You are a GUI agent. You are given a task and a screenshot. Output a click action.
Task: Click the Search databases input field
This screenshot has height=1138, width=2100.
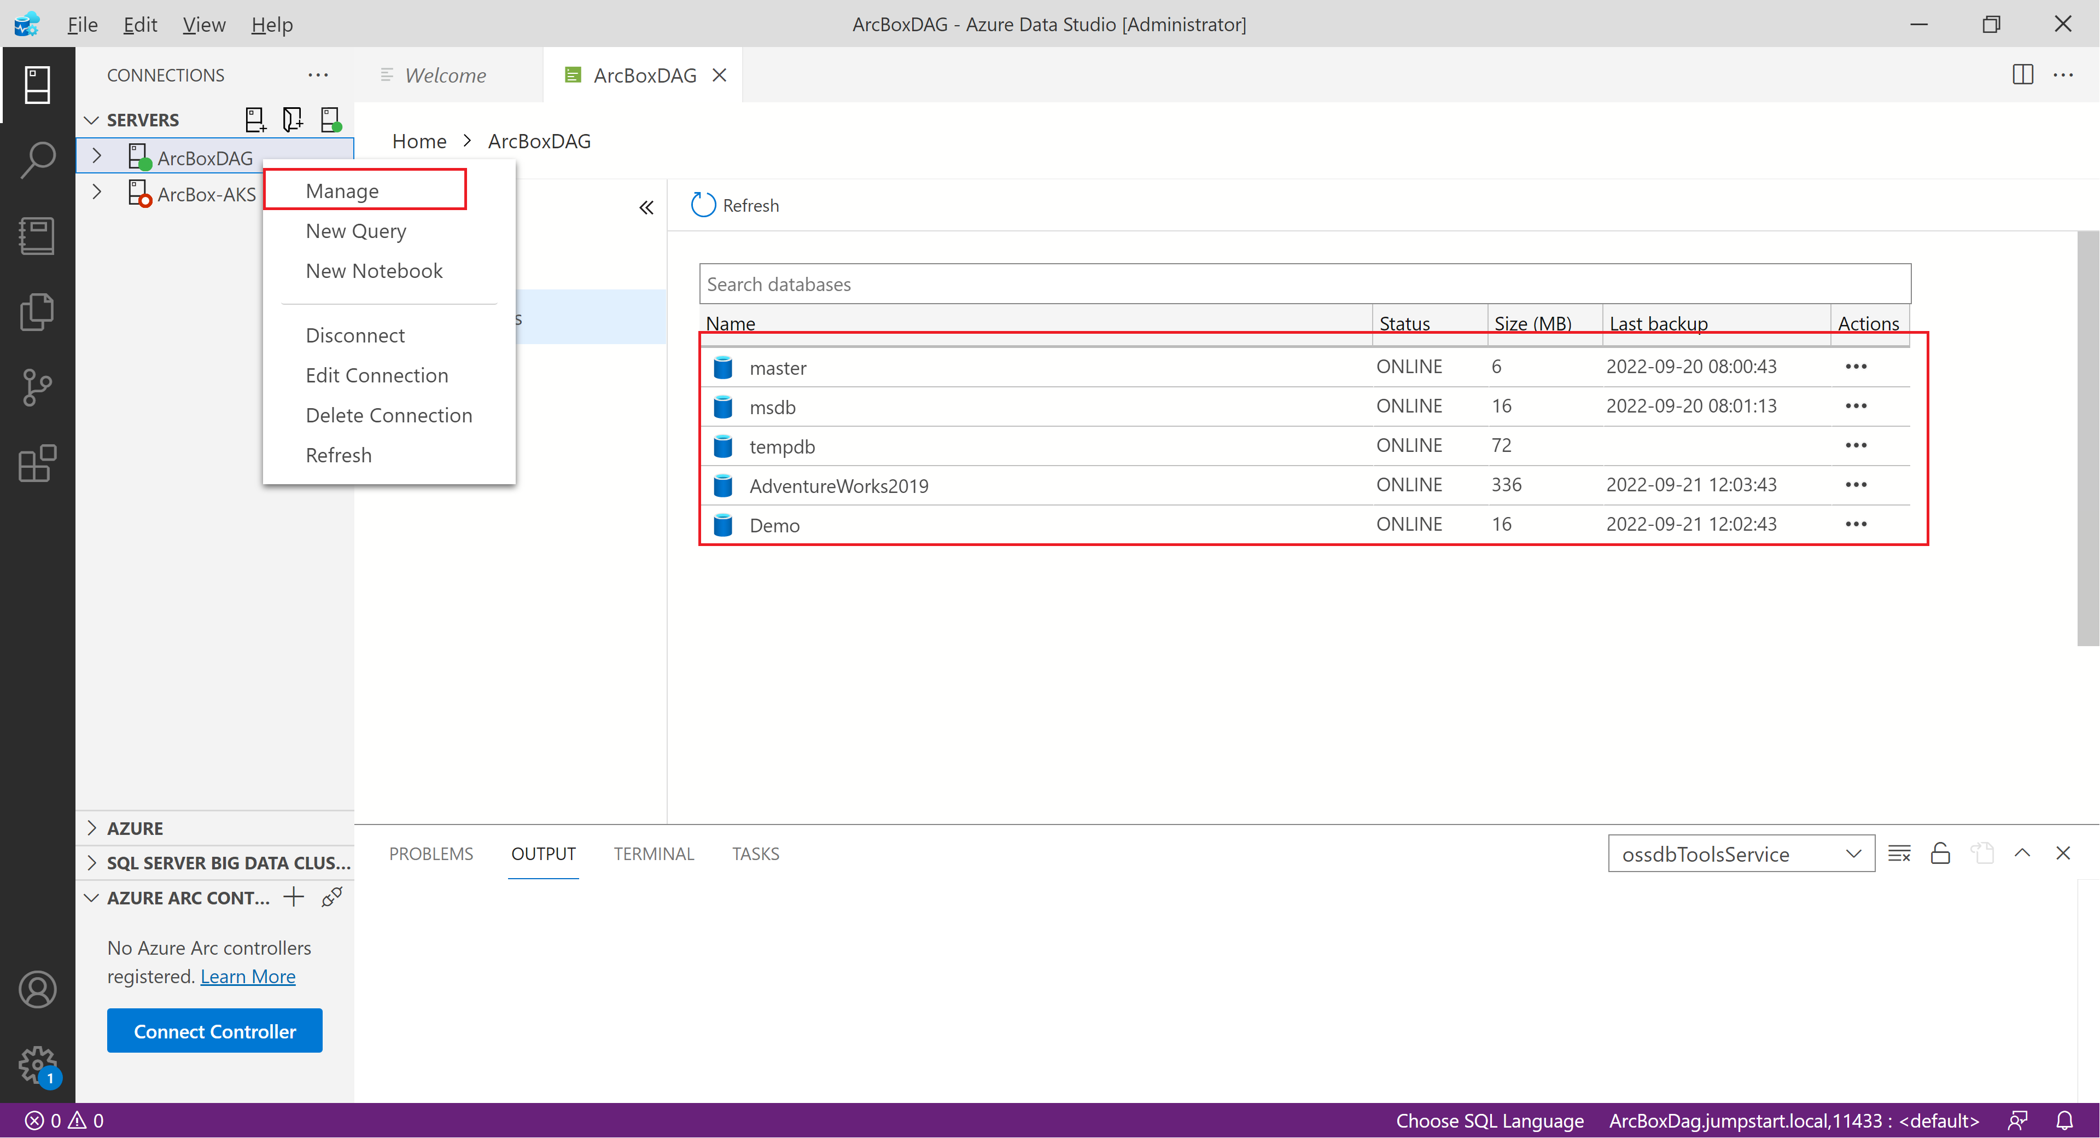click(x=1304, y=284)
